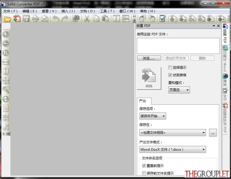
Task: Open the 保存并开始 save options dropdown
Action: [x=153, y=116]
